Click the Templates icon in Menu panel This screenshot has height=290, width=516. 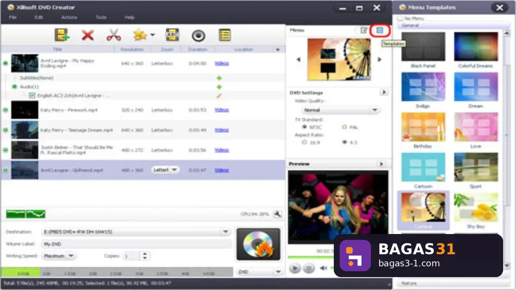(x=379, y=30)
